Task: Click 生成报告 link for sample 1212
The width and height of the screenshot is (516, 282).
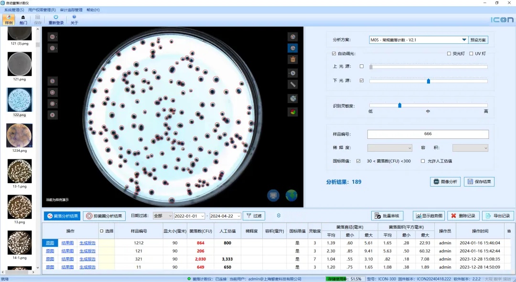Action: (x=87, y=243)
